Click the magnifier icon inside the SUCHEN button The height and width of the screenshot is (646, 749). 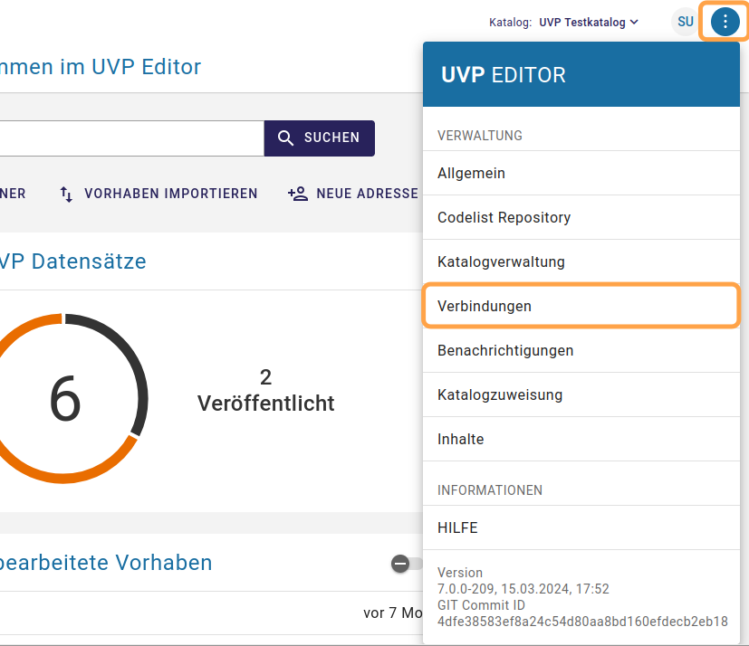tap(287, 138)
